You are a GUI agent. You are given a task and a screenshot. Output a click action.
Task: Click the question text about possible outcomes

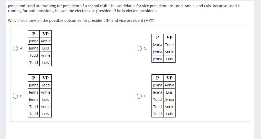point(81,21)
